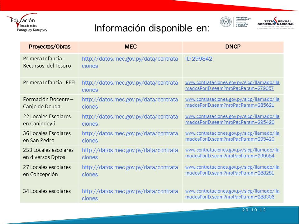Click the Educación Tarea de todos logo

[x=27, y=22]
